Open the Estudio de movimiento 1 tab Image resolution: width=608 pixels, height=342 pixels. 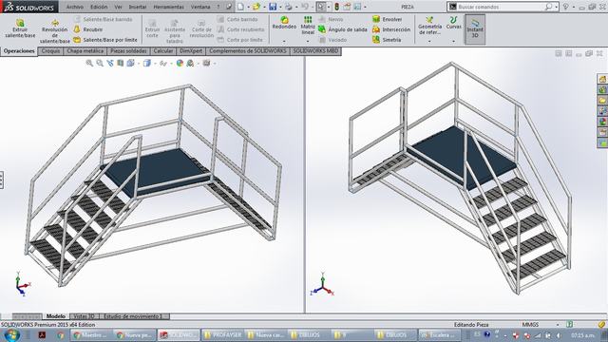[133, 316]
